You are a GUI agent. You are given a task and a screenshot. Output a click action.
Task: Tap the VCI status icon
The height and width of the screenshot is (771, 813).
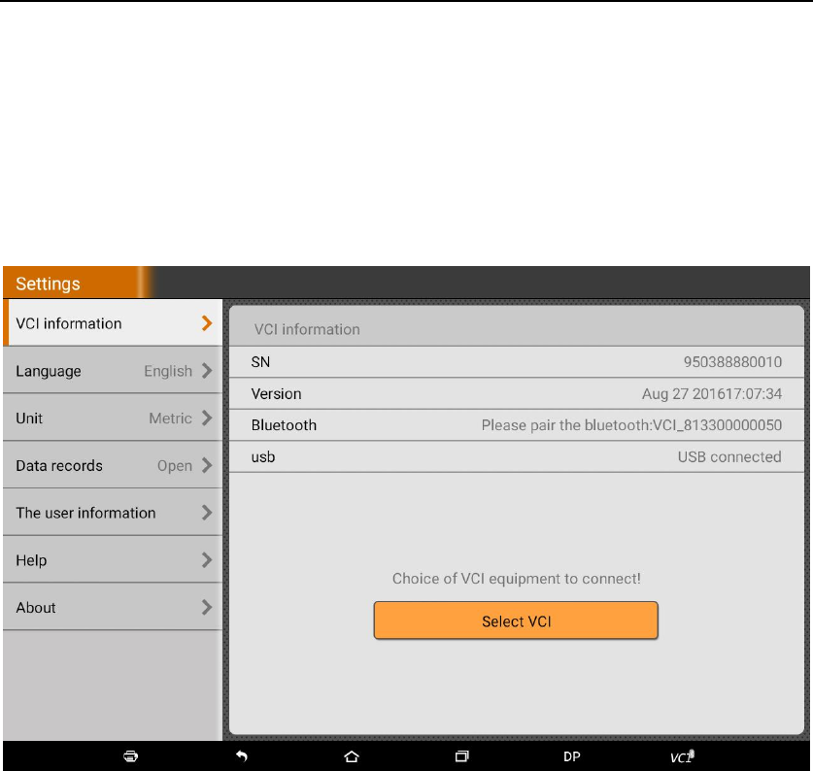pyautogui.click(x=682, y=756)
